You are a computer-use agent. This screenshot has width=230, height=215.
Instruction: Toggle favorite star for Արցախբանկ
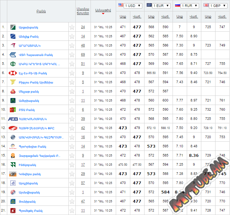[x=72, y=27]
